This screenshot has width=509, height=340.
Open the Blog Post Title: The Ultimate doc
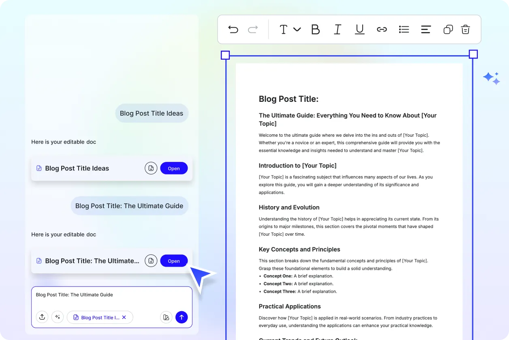[174, 261]
